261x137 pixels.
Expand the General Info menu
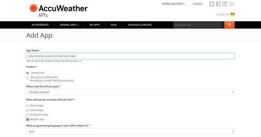pos(69,25)
